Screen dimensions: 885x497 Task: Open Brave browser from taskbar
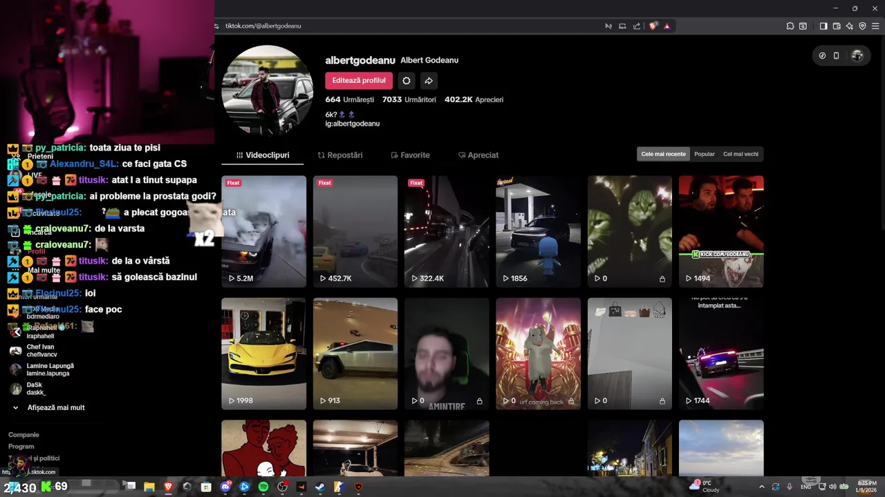pos(168,487)
